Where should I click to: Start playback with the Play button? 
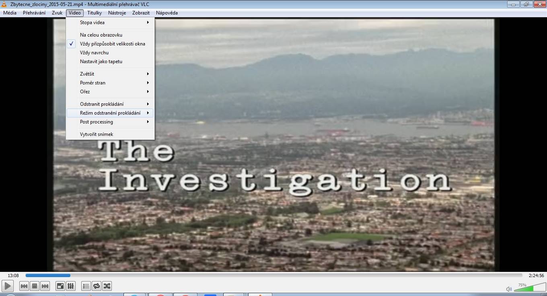8,286
